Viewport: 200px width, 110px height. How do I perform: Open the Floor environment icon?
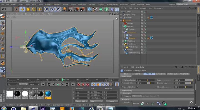117,9
